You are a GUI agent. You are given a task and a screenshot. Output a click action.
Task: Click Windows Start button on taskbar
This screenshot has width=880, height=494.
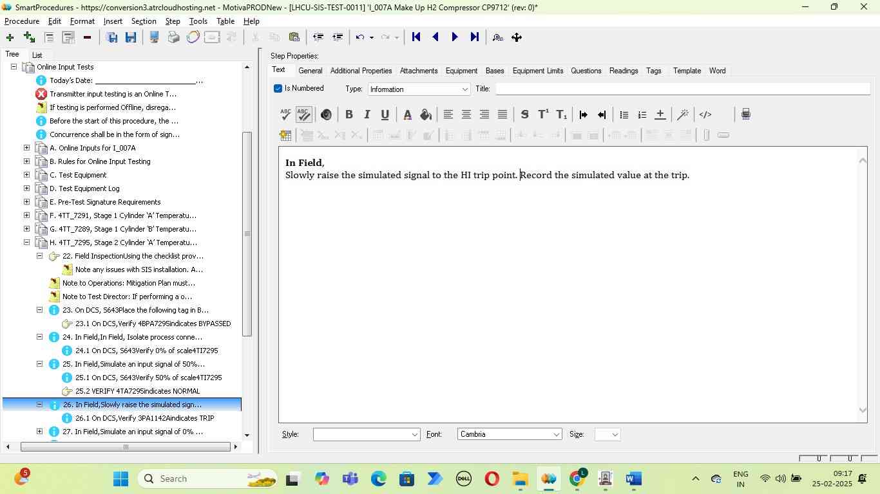pyautogui.click(x=121, y=479)
